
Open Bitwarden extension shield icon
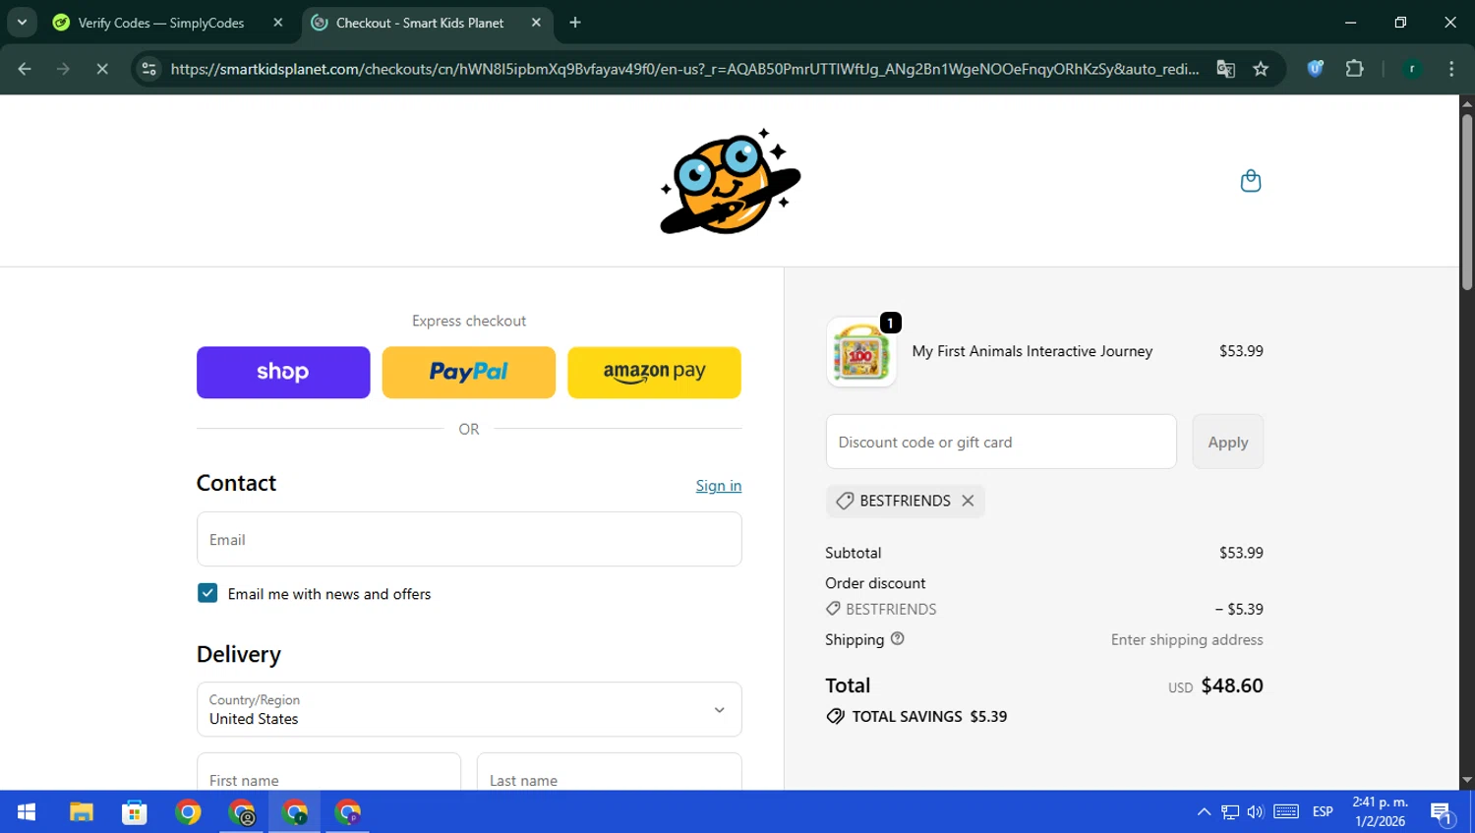pos(1315,69)
